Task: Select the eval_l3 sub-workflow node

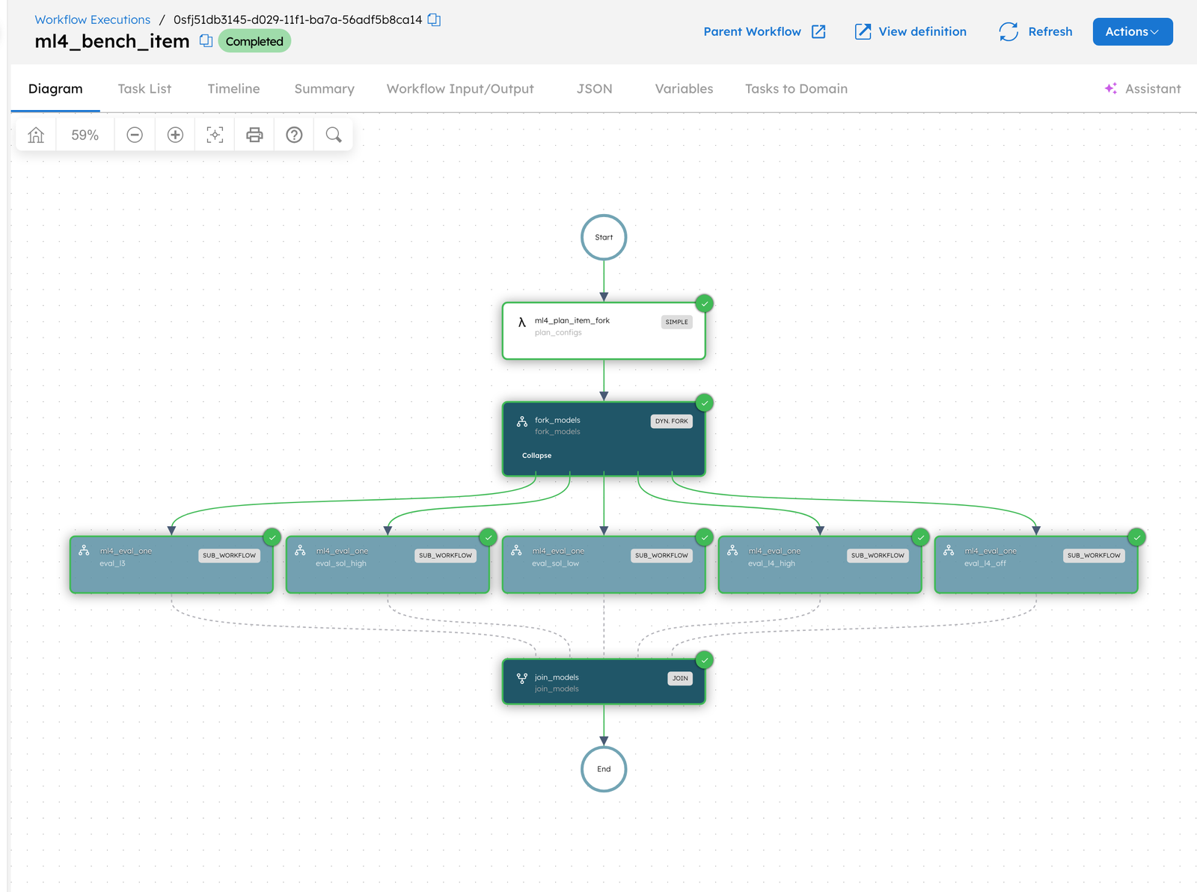Action: pyautogui.click(x=171, y=564)
